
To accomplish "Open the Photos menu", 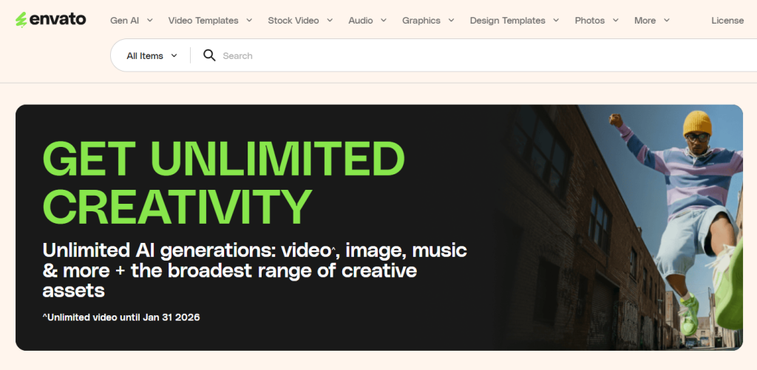I will (x=590, y=20).
